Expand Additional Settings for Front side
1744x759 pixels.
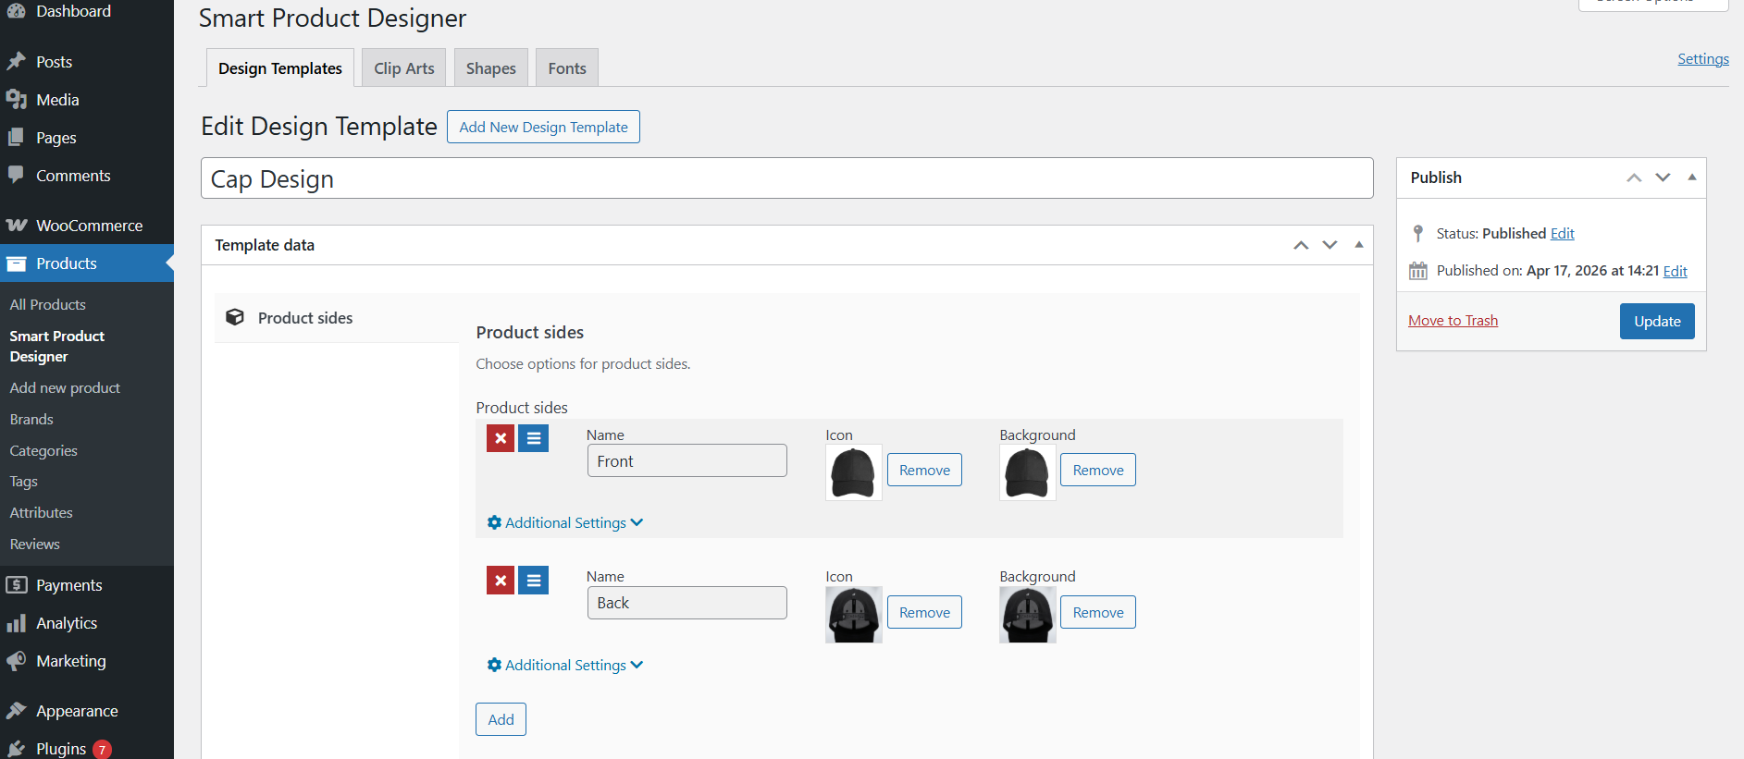(x=565, y=522)
